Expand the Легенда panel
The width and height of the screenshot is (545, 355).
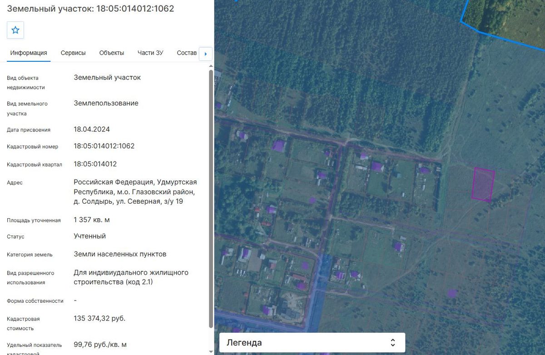(312, 343)
